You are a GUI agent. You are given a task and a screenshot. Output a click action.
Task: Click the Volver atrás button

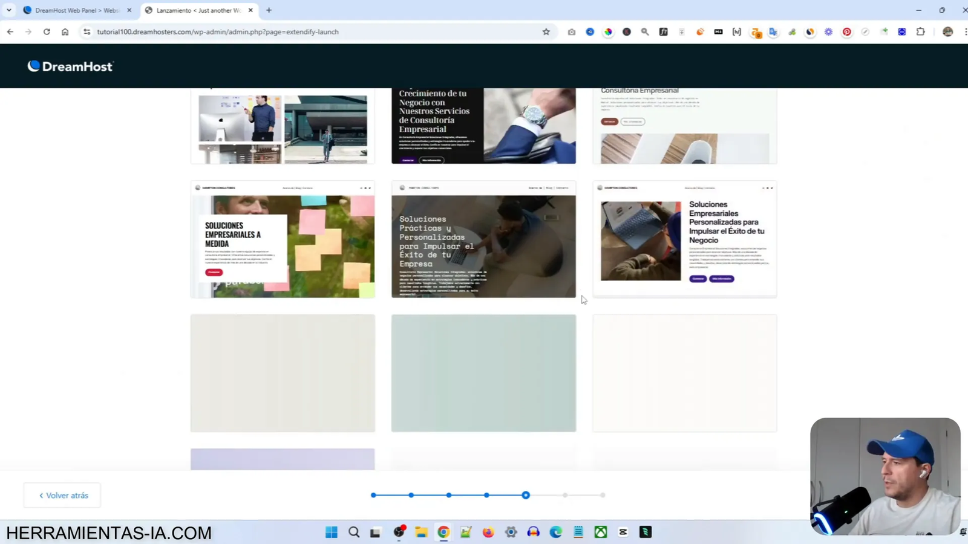62,494
